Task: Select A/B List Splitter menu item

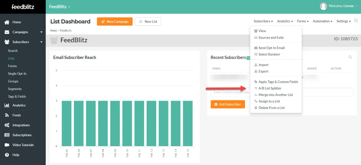Action: coord(270,89)
